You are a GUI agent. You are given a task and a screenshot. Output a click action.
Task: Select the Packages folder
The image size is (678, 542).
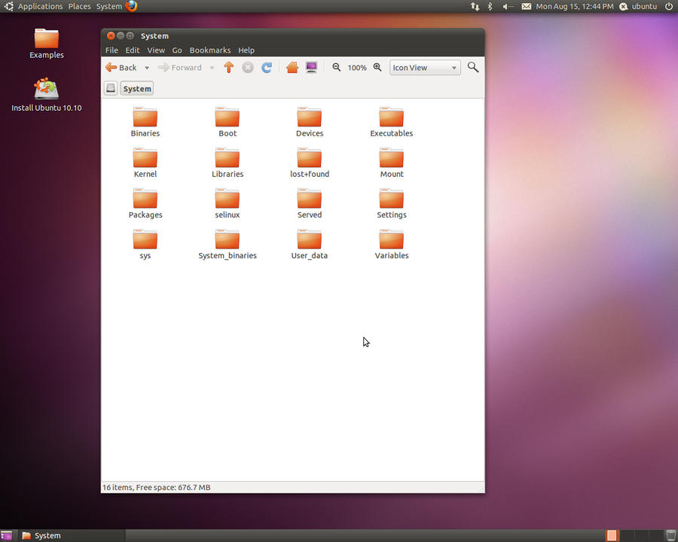145,203
